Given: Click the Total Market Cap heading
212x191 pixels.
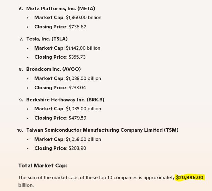Looking at the screenshot, I should coord(42,165).
